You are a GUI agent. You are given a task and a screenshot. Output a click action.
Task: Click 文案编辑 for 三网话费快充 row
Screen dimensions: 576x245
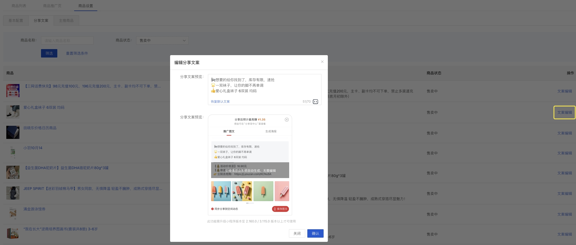564,91
